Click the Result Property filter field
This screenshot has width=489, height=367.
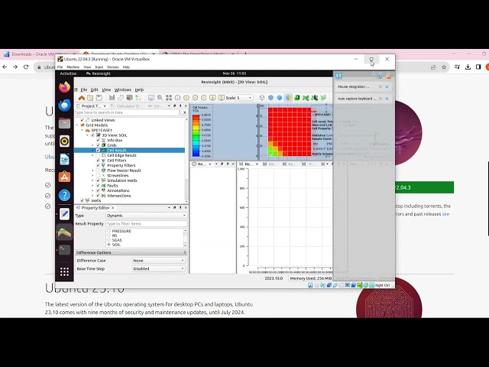point(146,224)
